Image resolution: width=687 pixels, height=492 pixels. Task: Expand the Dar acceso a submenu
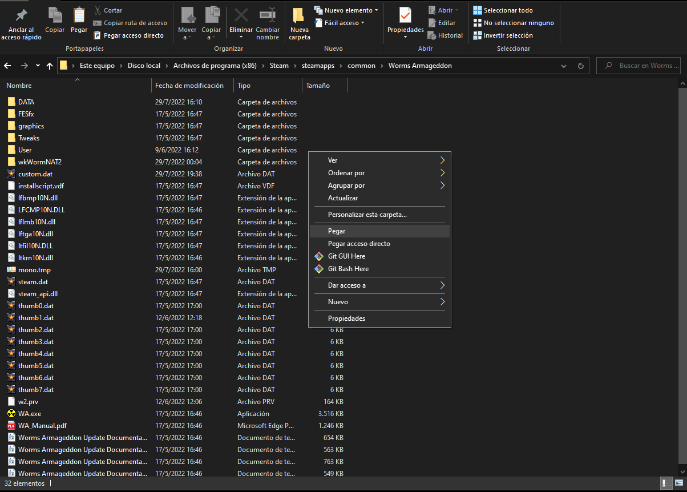click(x=379, y=285)
